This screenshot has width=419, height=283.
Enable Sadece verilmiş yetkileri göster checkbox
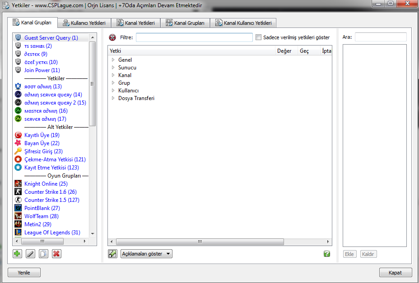259,37
